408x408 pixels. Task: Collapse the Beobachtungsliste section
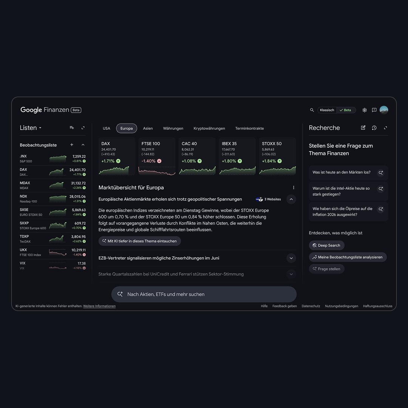83,145
